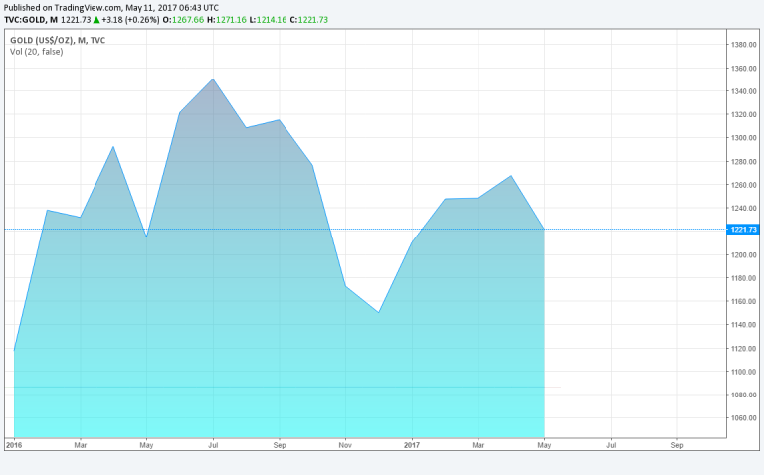The image size is (764, 475).
Task: Click the December 2016 low near 1150
Action: (x=379, y=312)
